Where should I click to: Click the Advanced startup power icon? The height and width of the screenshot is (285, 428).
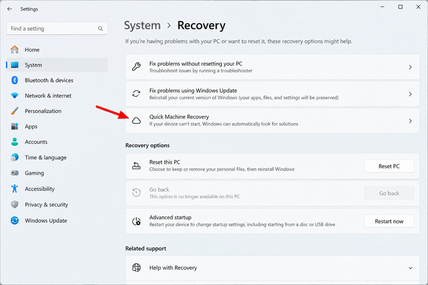coord(136,221)
